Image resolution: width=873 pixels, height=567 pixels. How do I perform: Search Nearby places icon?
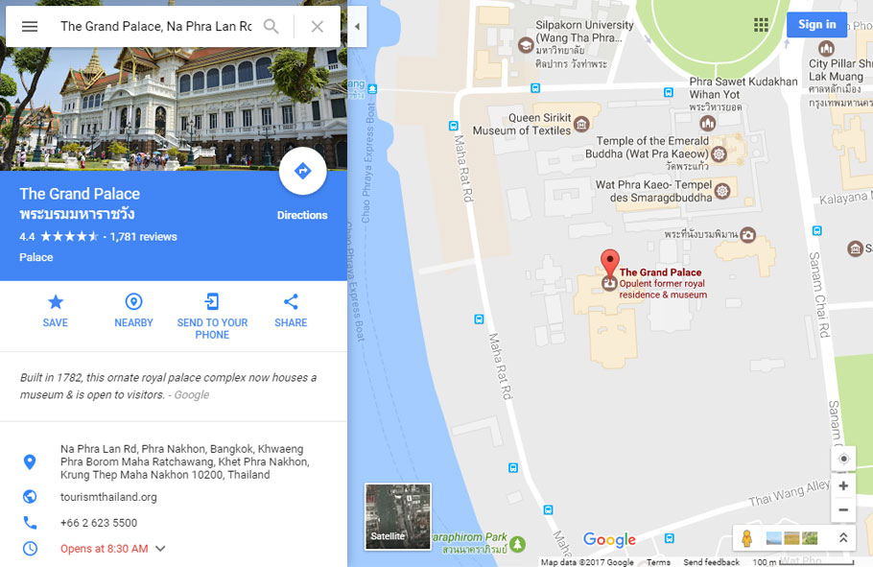[133, 311]
